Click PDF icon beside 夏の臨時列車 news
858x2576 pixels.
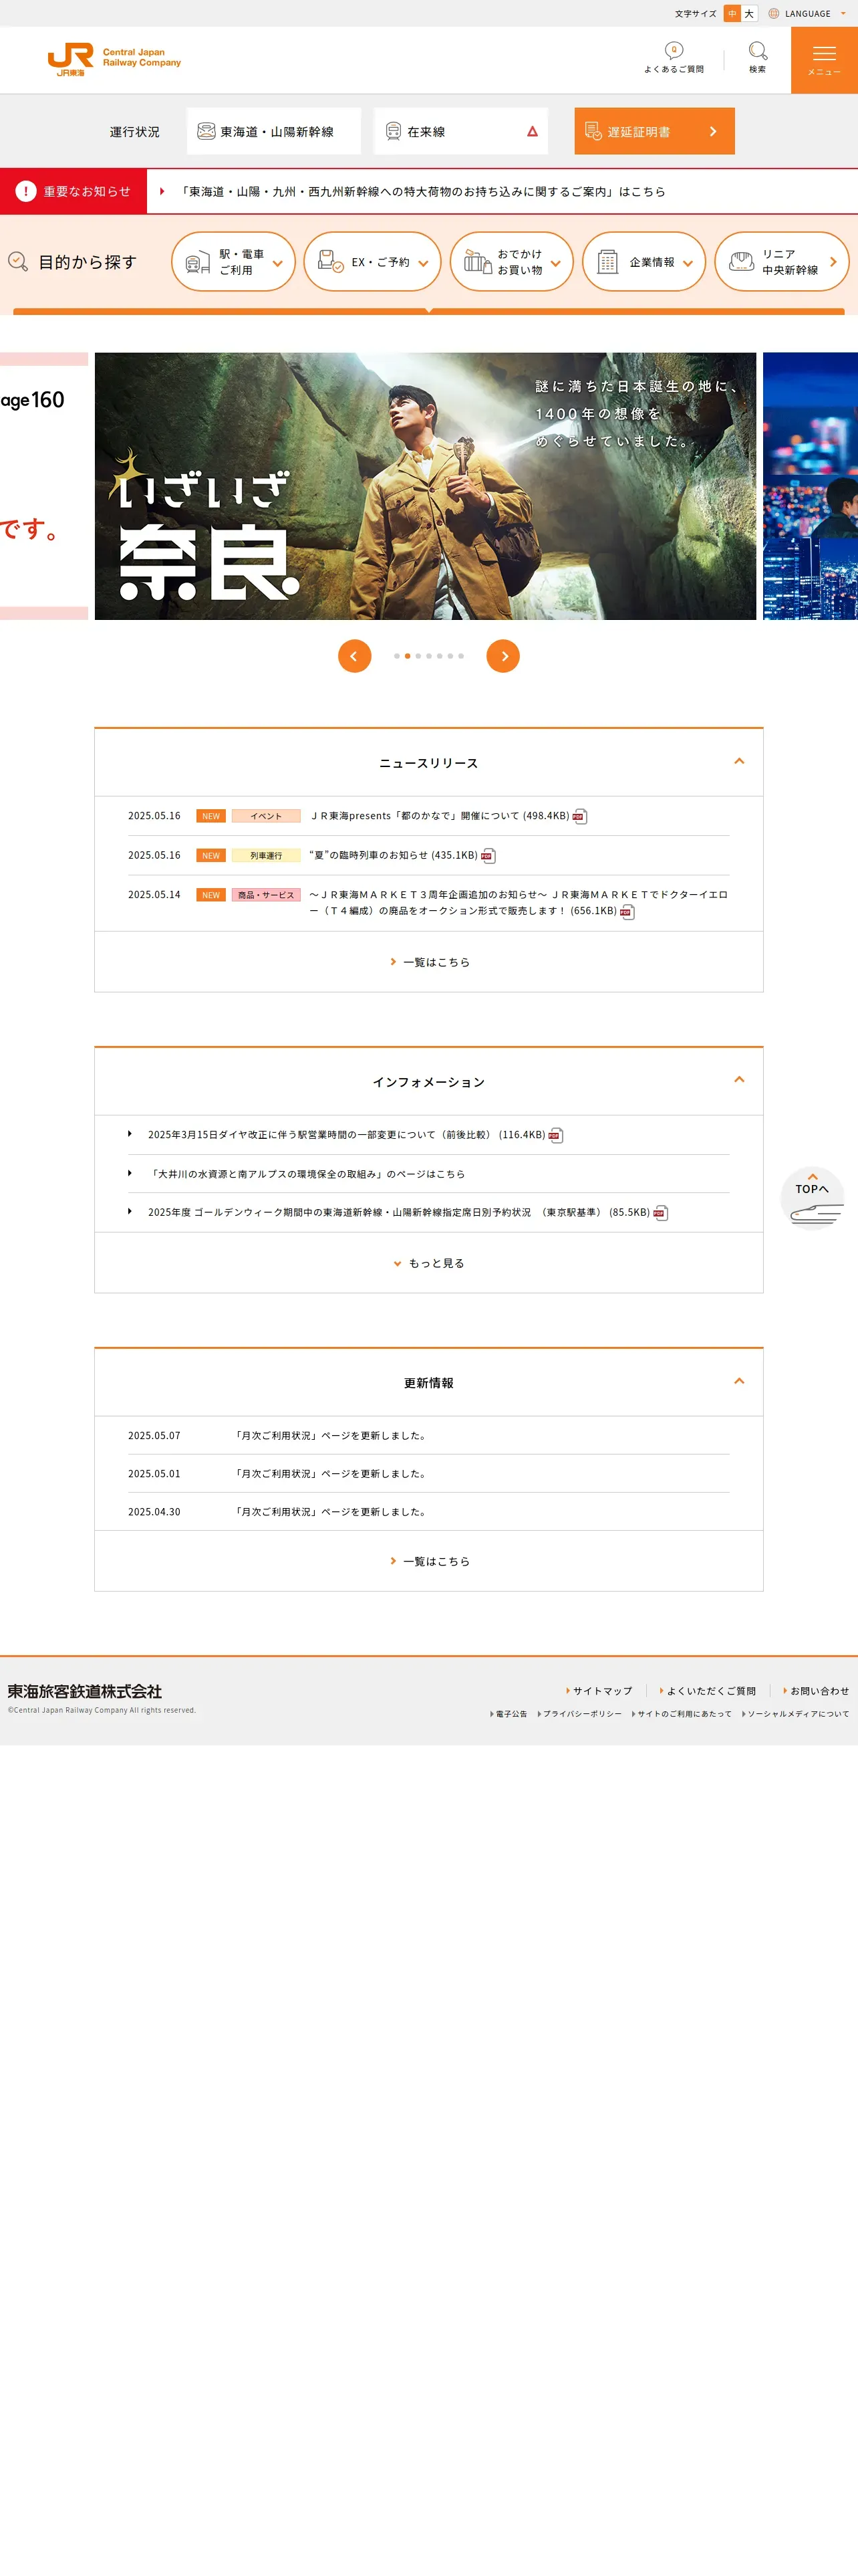[x=488, y=856]
